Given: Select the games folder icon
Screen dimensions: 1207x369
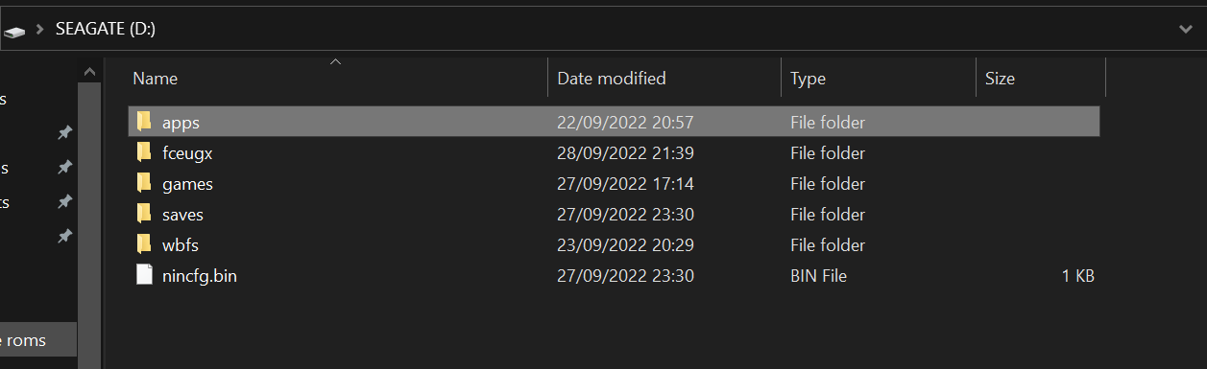Looking at the screenshot, I should tap(144, 183).
